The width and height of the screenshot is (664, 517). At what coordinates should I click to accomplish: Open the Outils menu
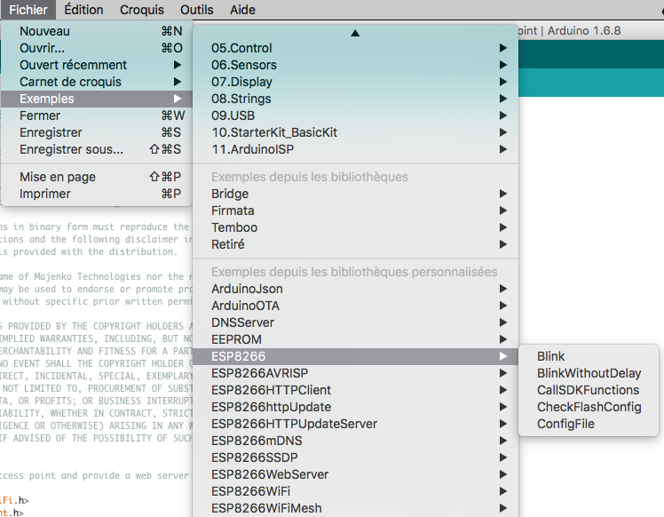pos(196,10)
